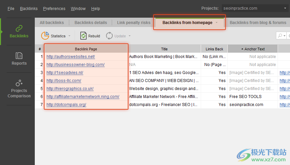Sort by the Title column header
Viewport: 290px width, 165px height.
click(164, 49)
